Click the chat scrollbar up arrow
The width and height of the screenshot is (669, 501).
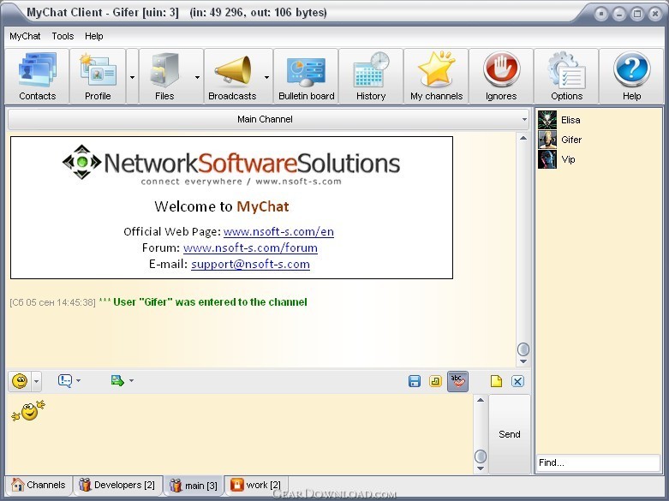[x=523, y=138]
